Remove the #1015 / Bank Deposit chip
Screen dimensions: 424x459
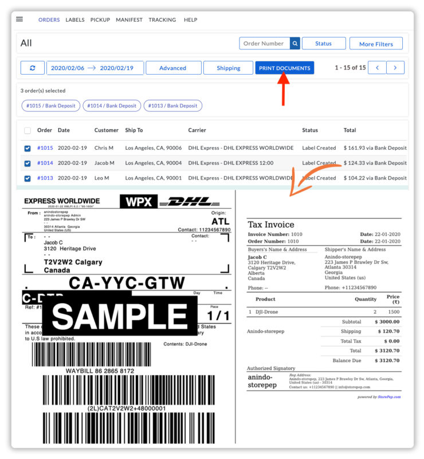[x=51, y=106]
